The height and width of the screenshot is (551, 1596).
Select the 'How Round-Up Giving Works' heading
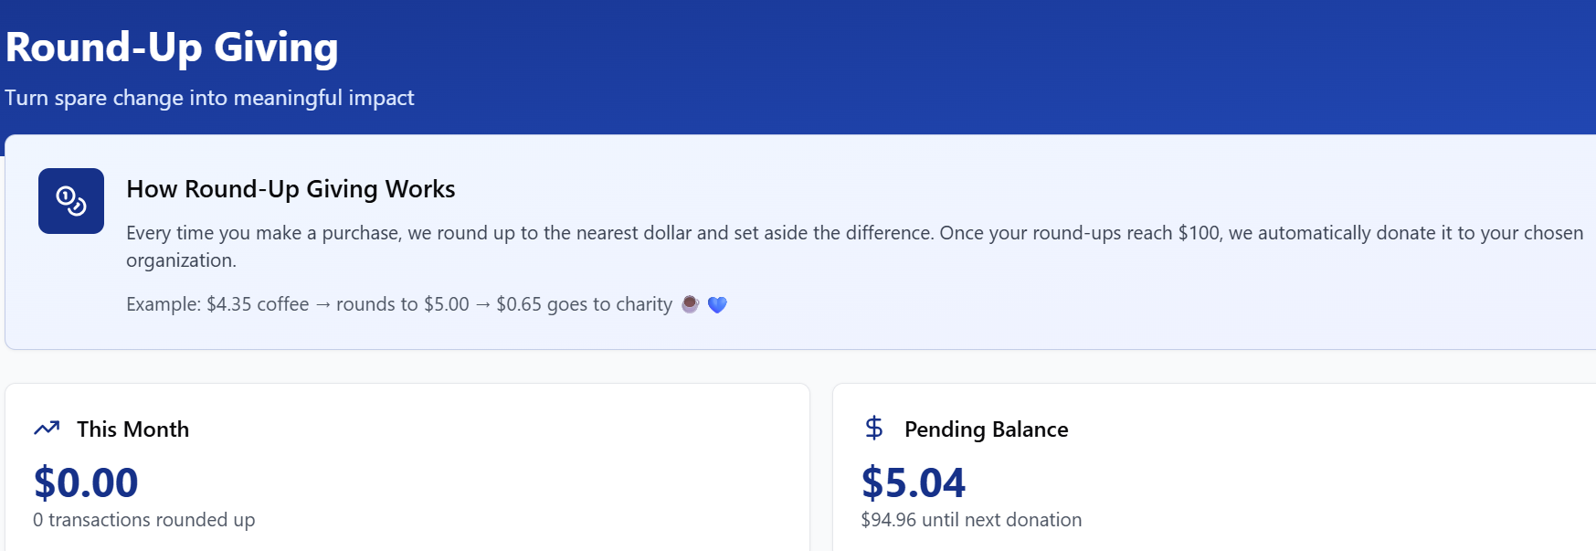[291, 189]
